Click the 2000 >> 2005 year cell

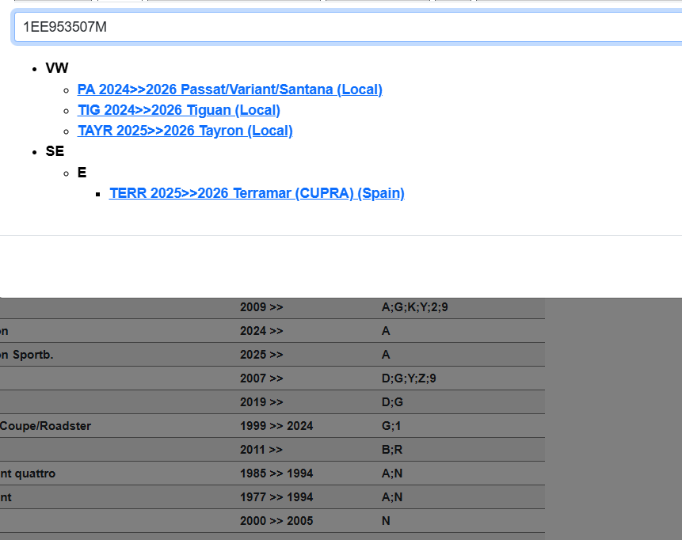pyautogui.click(x=276, y=521)
